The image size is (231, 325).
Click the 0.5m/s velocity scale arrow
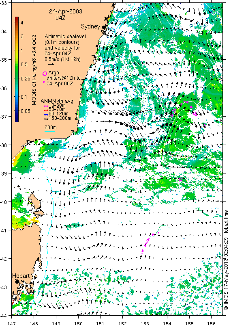point(51,64)
